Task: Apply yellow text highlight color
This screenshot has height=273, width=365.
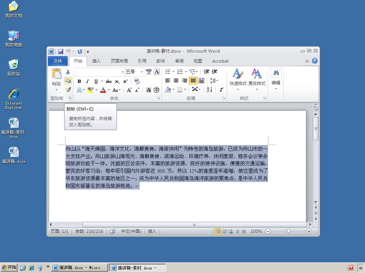Action: pos(90,90)
